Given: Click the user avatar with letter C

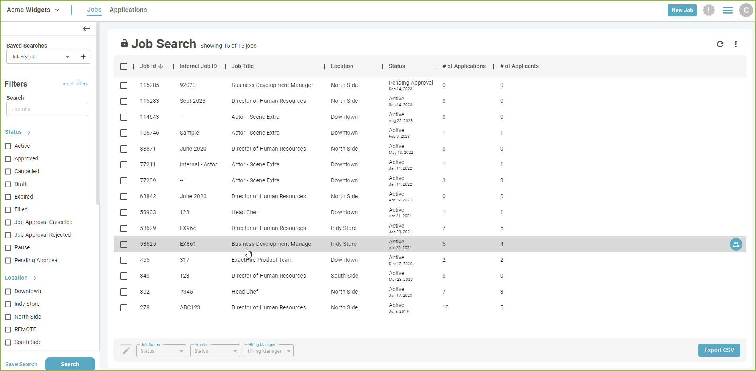Looking at the screenshot, I should (x=746, y=10).
